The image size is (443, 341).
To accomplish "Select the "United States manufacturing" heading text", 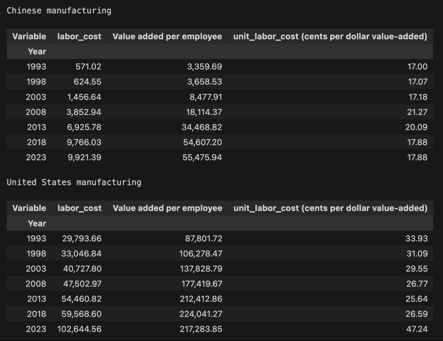I will pyautogui.click(x=74, y=182).
